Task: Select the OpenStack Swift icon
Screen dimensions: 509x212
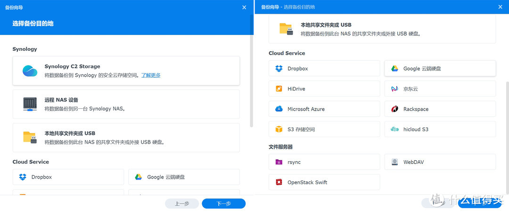Action: coord(279,182)
